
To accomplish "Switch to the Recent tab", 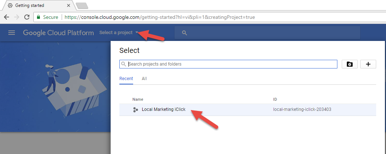I will [x=126, y=79].
